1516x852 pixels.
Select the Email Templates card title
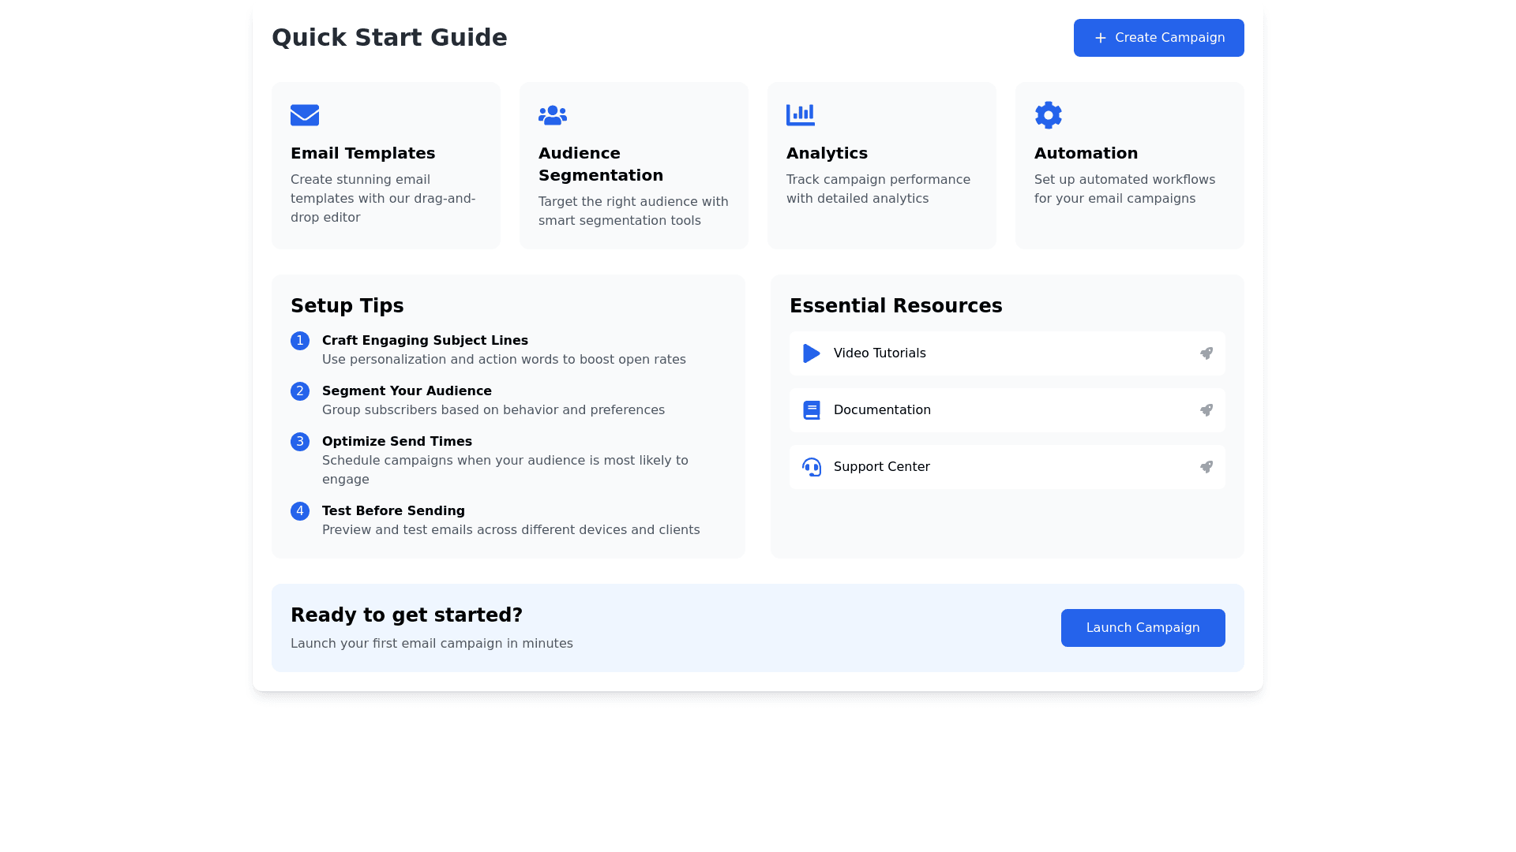[362, 153]
